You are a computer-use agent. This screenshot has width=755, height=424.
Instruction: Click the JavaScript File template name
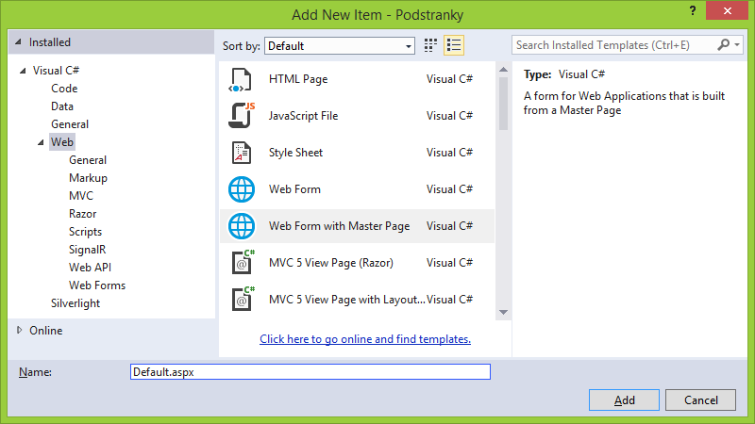pos(303,116)
